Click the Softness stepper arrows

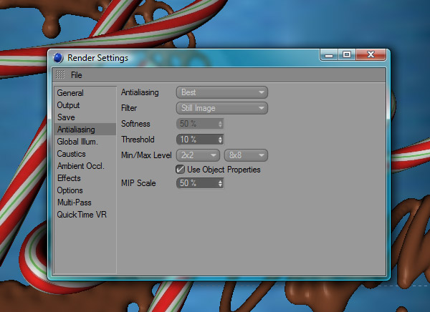(x=221, y=124)
